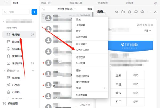This screenshot has width=160, height=108.
Task: Collapse the mail list sidebar icon
Action: [44, 9]
